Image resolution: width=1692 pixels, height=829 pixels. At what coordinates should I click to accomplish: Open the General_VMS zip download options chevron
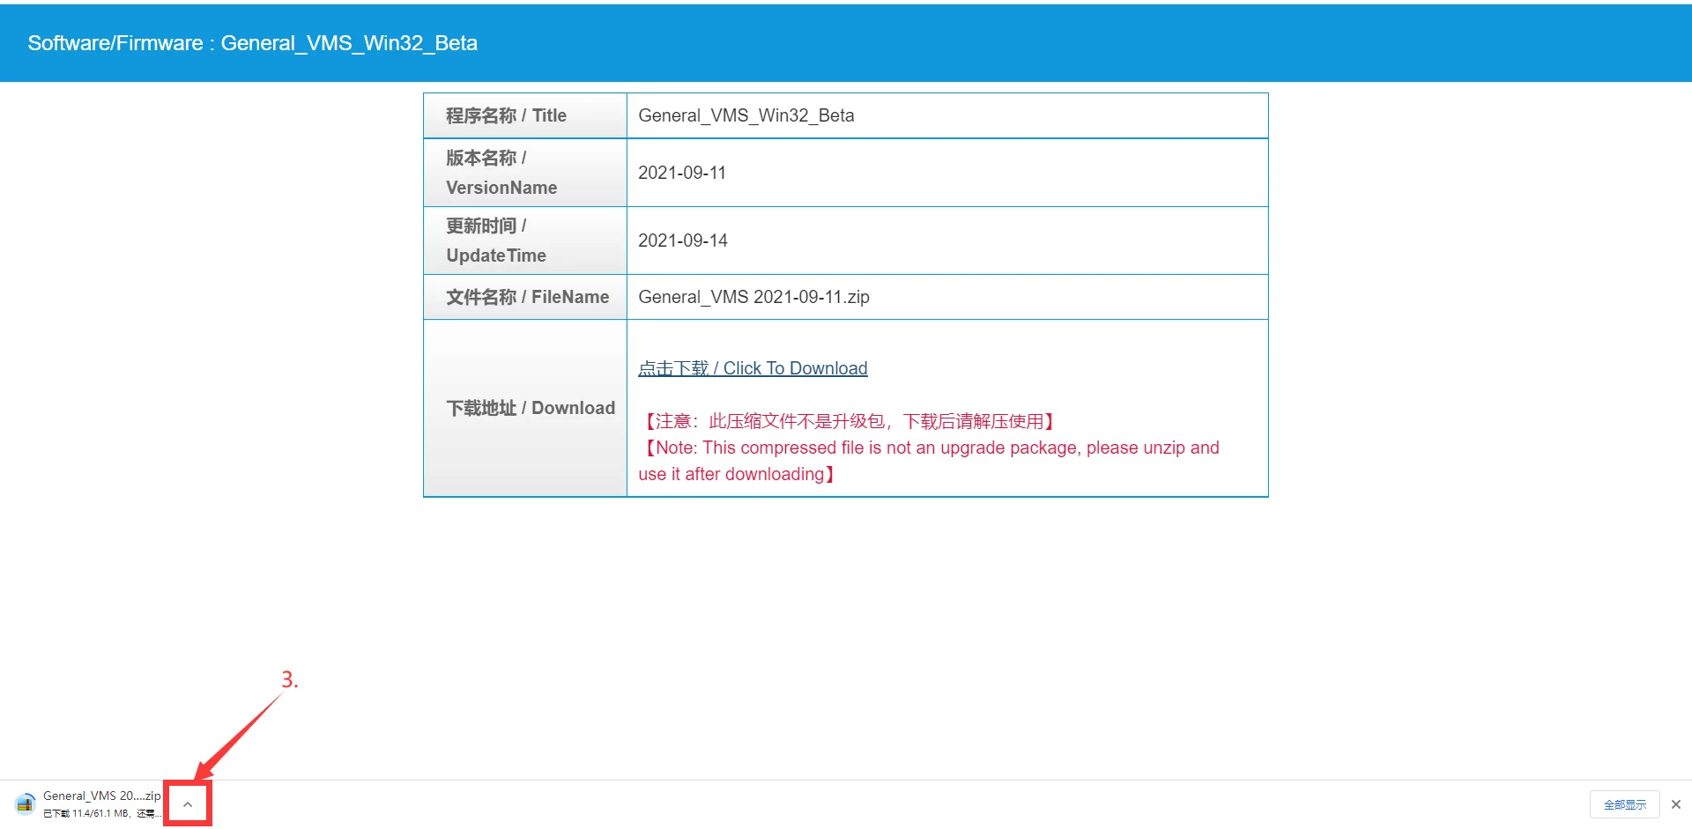point(188,803)
